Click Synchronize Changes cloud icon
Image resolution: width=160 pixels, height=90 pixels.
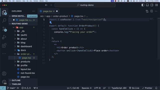pyautogui.click(x=18, y=88)
